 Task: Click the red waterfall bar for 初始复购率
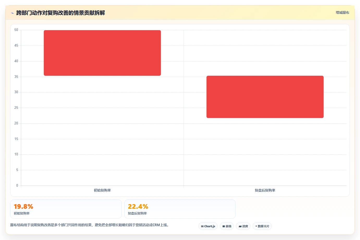tap(102, 53)
